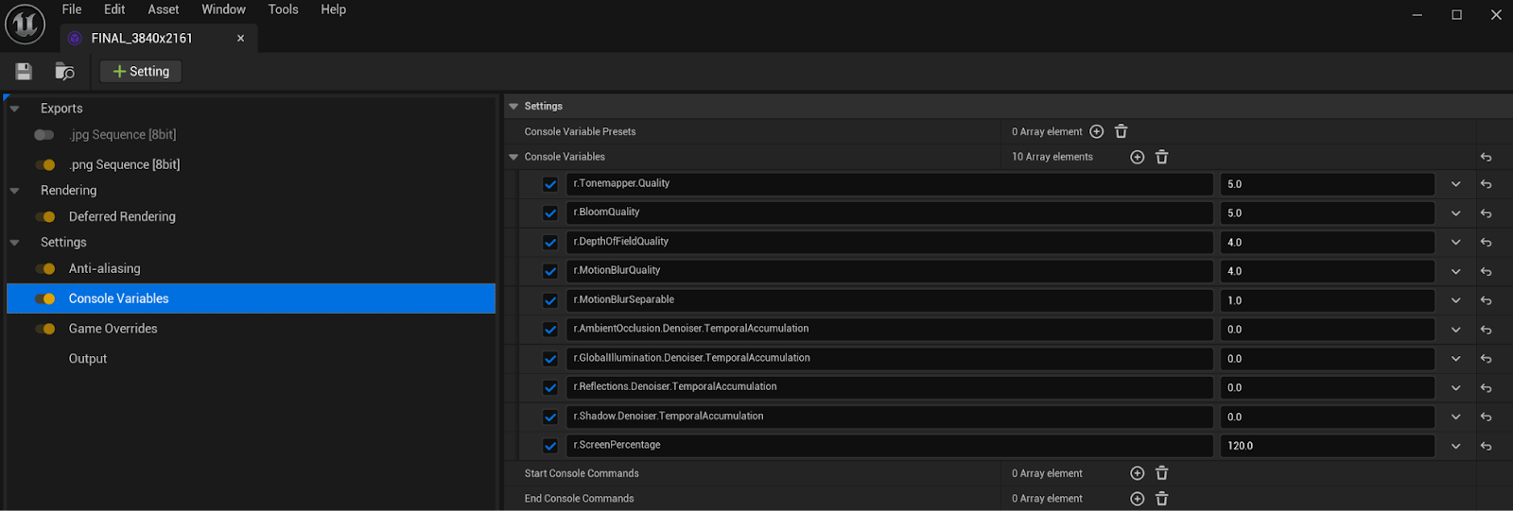The height and width of the screenshot is (511, 1513).
Task: Delete all Console Variables array elements
Action: click(1162, 158)
